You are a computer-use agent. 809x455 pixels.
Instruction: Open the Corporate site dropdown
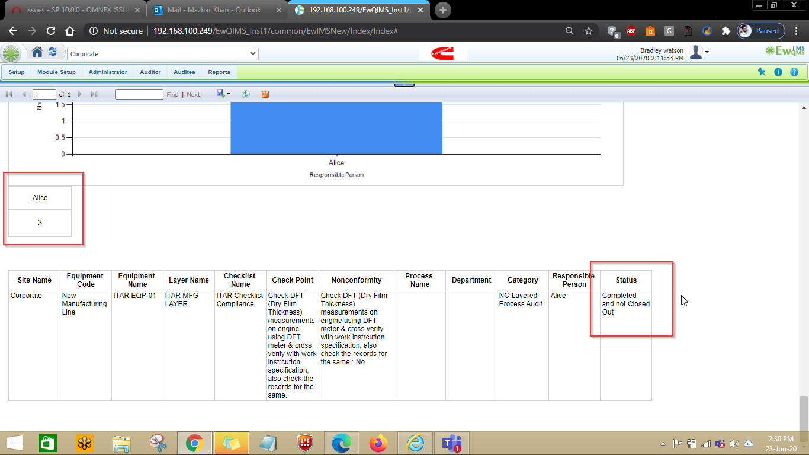point(163,54)
